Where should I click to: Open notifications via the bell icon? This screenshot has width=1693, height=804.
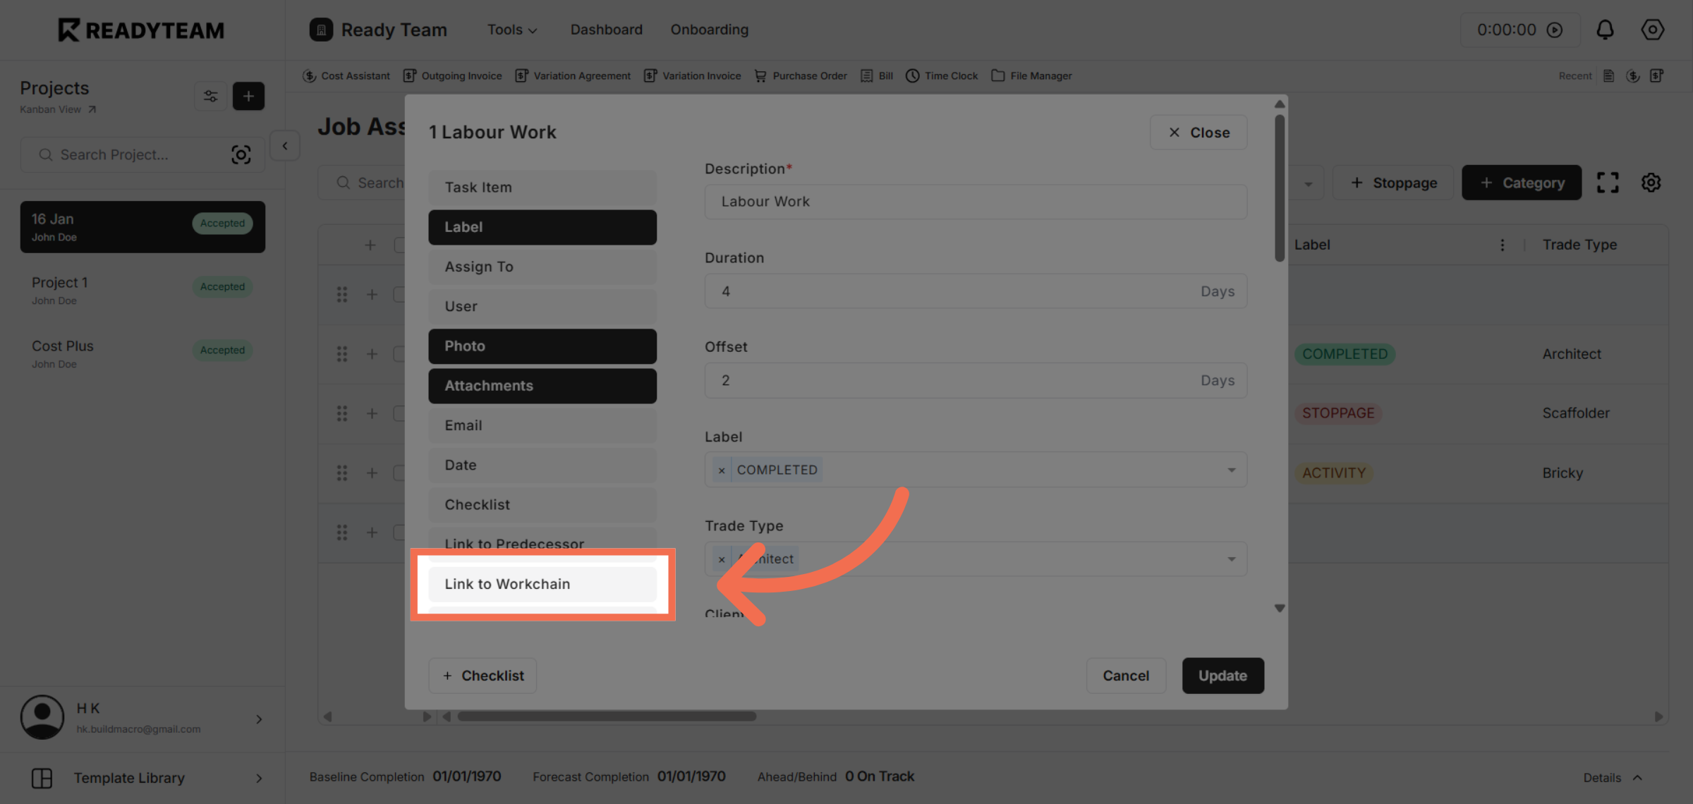pos(1605,30)
